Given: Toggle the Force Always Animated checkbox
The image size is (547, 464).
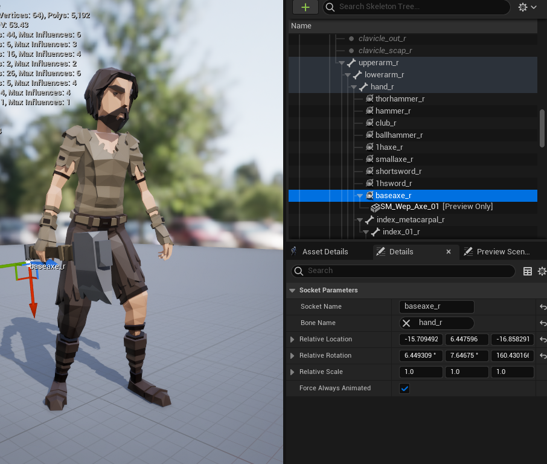Looking at the screenshot, I should 405,388.
